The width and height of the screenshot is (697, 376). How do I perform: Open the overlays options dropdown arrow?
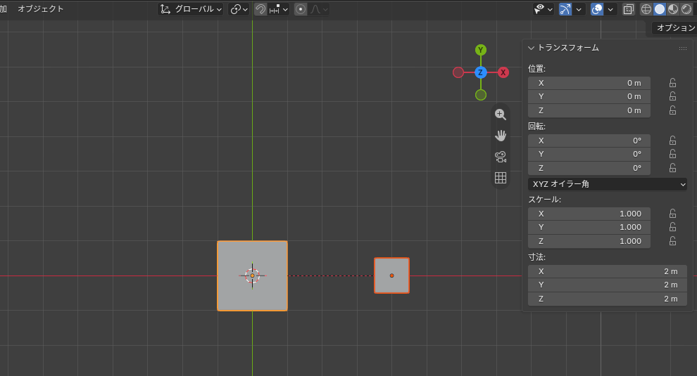(x=610, y=9)
